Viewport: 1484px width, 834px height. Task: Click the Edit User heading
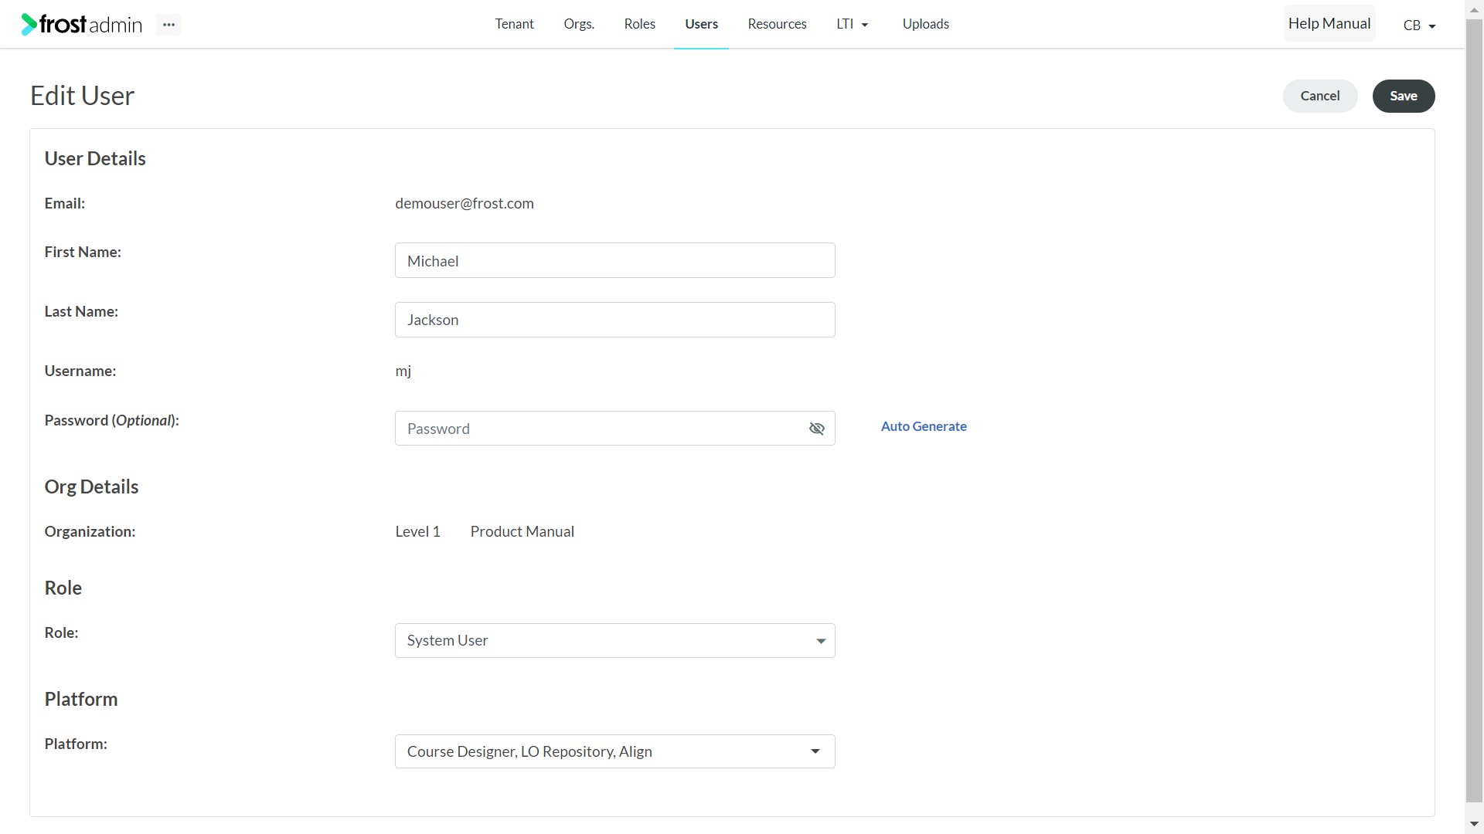point(82,96)
